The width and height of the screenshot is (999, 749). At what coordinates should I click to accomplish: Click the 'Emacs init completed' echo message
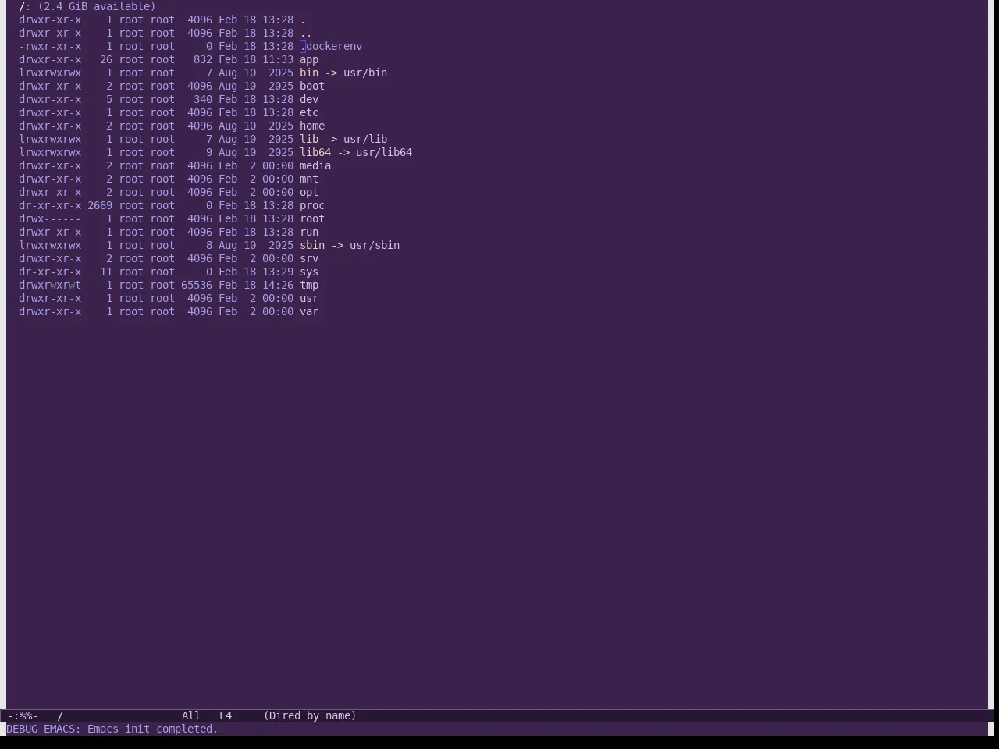153,729
